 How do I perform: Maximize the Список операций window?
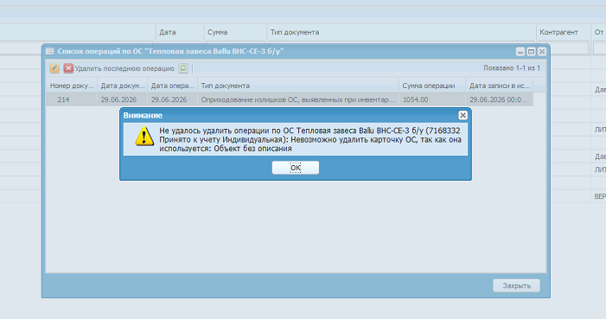click(531, 51)
